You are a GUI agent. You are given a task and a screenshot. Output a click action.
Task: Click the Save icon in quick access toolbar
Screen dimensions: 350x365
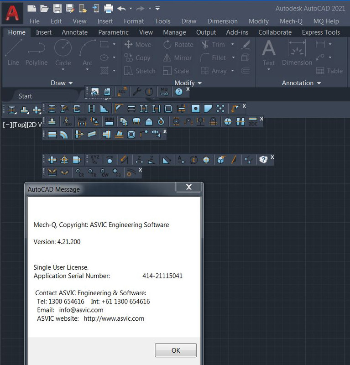pos(57,9)
